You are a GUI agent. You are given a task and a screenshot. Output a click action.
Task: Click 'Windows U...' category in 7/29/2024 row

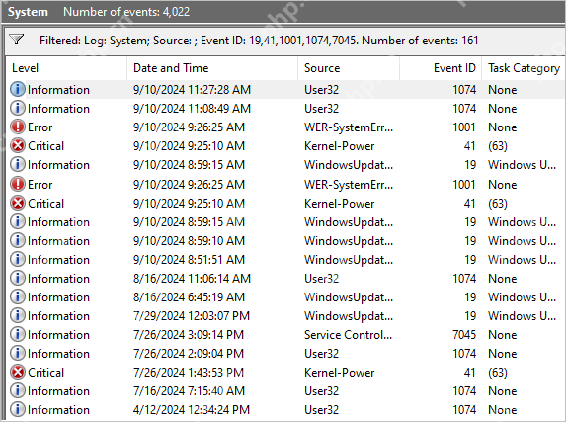pyautogui.click(x=522, y=316)
